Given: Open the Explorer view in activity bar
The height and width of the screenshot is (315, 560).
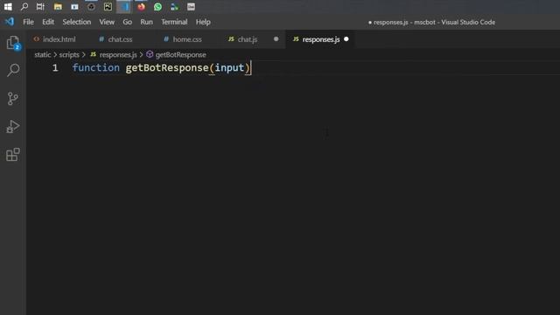Looking at the screenshot, I should [x=13, y=43].
